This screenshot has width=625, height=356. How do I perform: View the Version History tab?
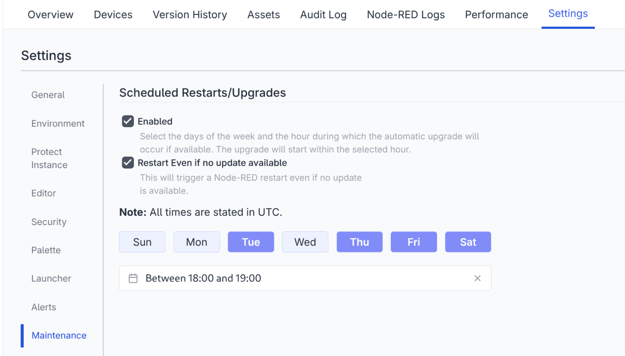tap(189, 14)
